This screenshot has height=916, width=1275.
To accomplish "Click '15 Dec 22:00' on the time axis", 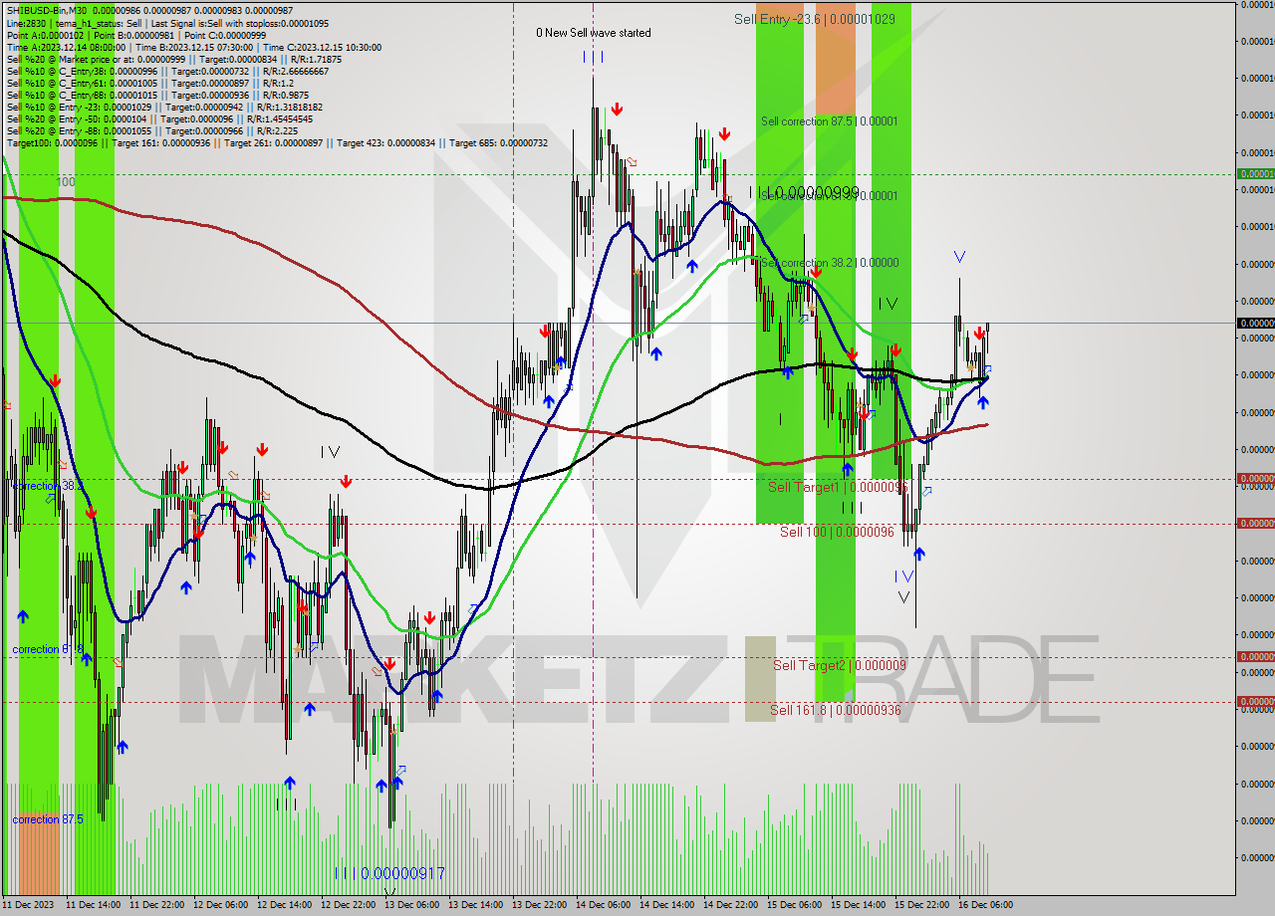I will pyautogui.click(x=921, y=905).
